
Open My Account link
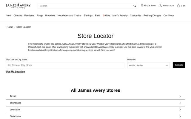(166, 6)
